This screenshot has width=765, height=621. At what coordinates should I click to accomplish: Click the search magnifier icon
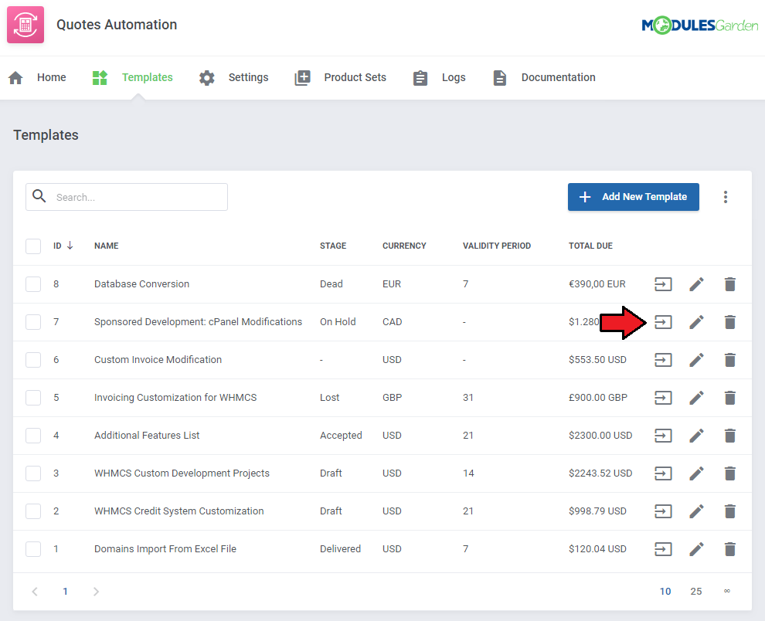(39, 196)
